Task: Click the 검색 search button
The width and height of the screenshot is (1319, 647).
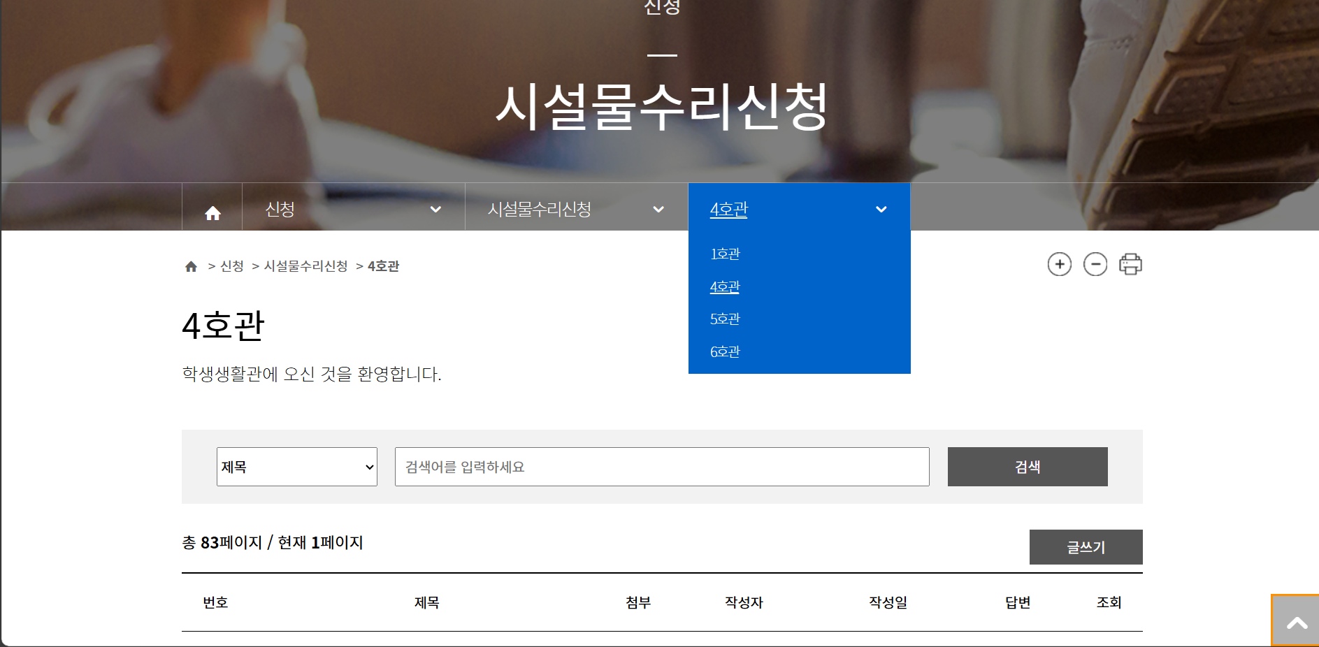Action: (1027, 466)
